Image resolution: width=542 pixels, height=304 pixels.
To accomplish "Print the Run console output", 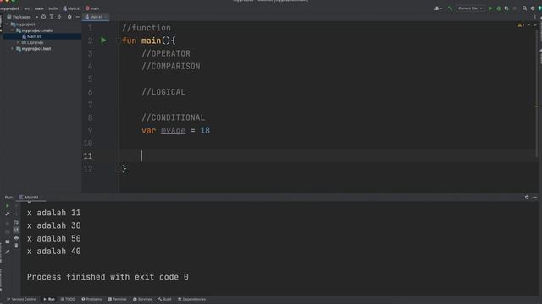I will pyautogui.click(x=16, y=238).
